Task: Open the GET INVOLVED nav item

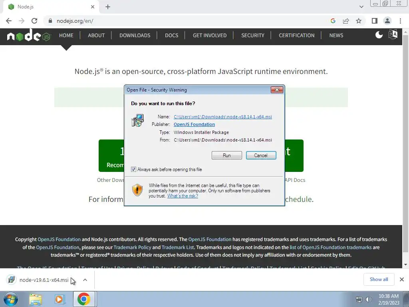Action: click(x=210, y=35)
